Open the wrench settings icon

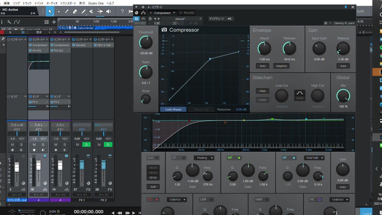click(x=9, y=22)
